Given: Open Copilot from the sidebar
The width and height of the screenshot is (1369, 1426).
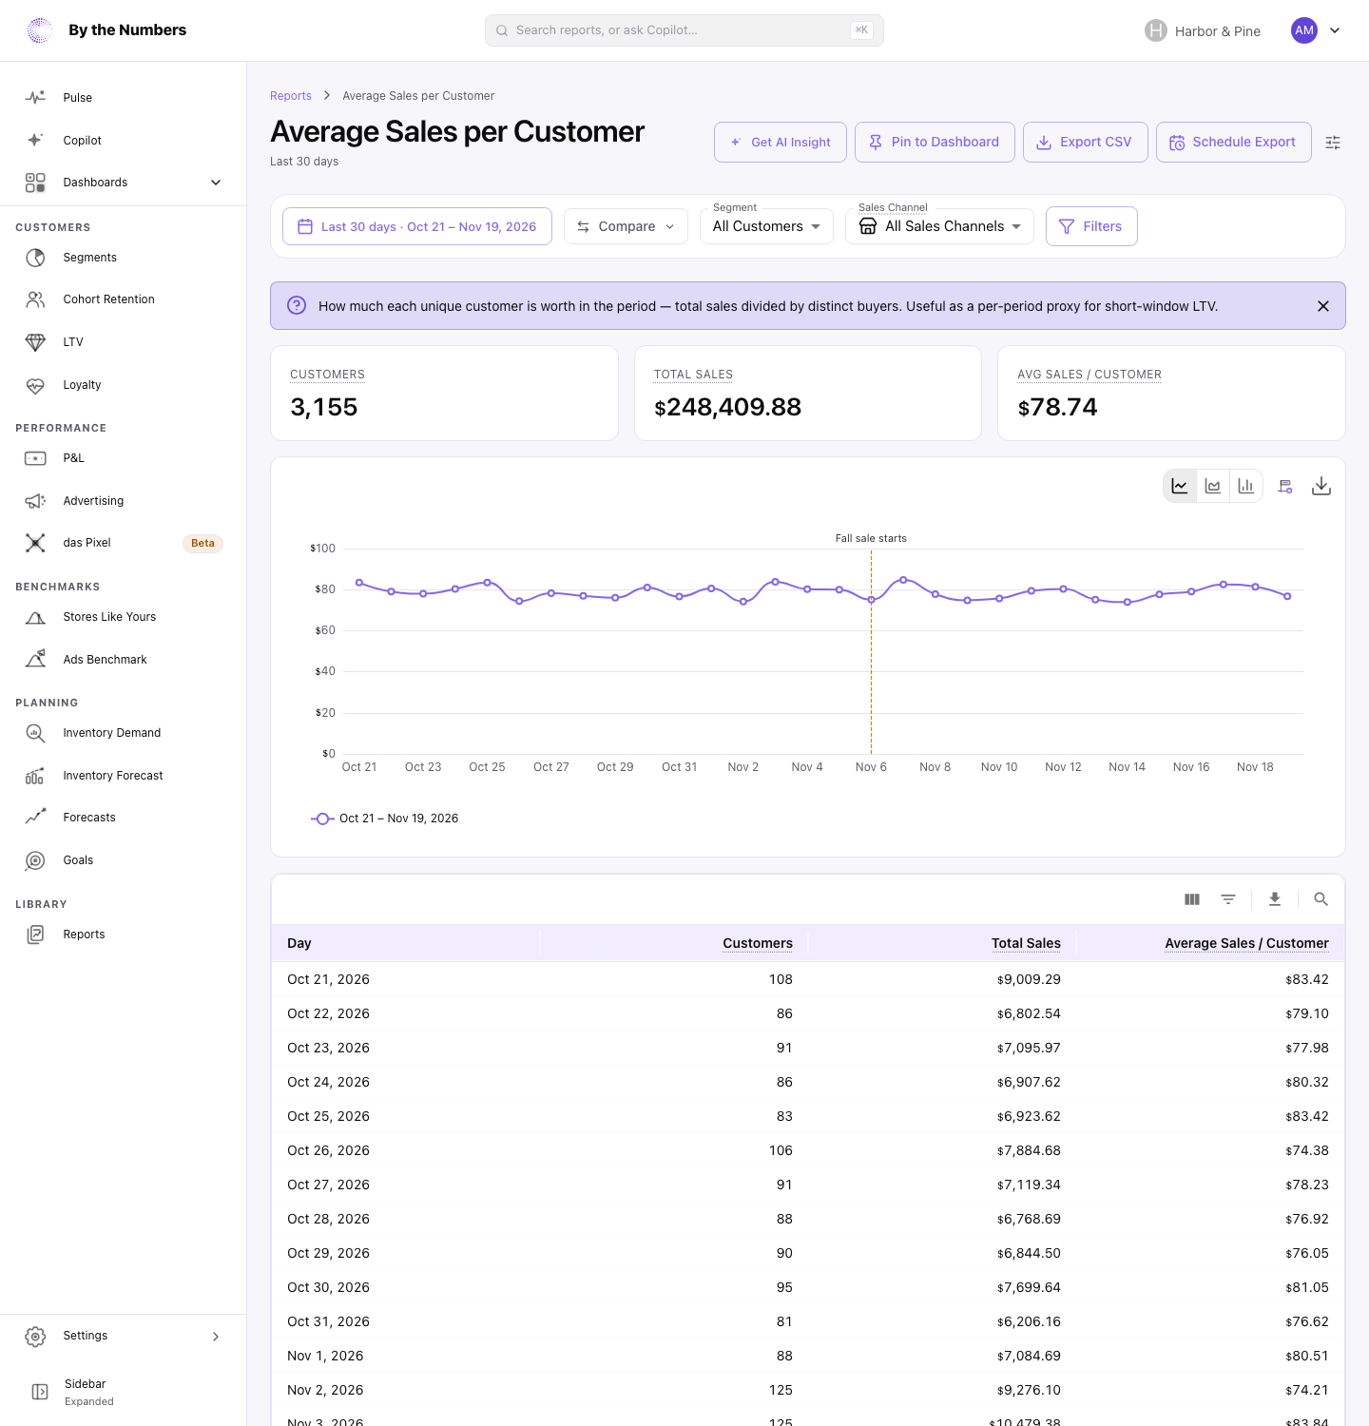Looking at the screenshot, I should tap(124, 140).
